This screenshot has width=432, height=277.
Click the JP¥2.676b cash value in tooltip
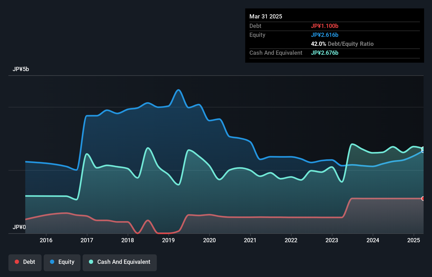(x=325, y=53)
